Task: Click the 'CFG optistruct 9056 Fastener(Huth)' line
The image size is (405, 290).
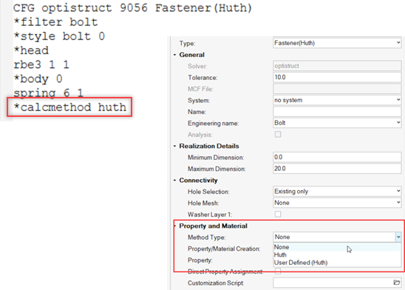Action: [132, 7]
